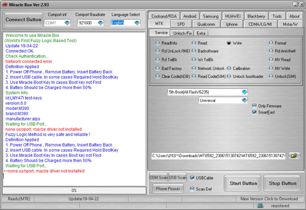Click the registered status text
This screenshot has width=306, height=210.
pos(280,206)
